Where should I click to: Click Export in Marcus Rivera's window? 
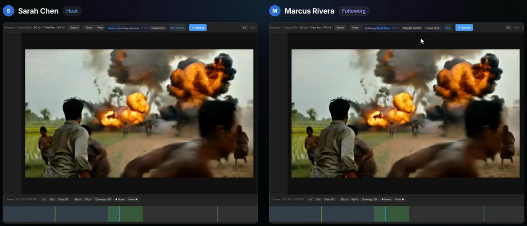[x=340, y=28]
